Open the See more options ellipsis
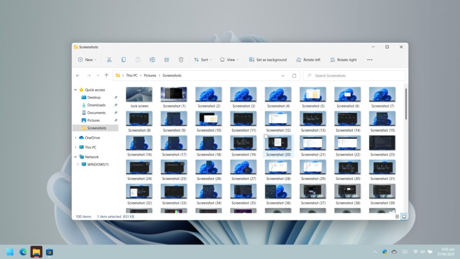 pyautogui.click(x=370, y=59)
